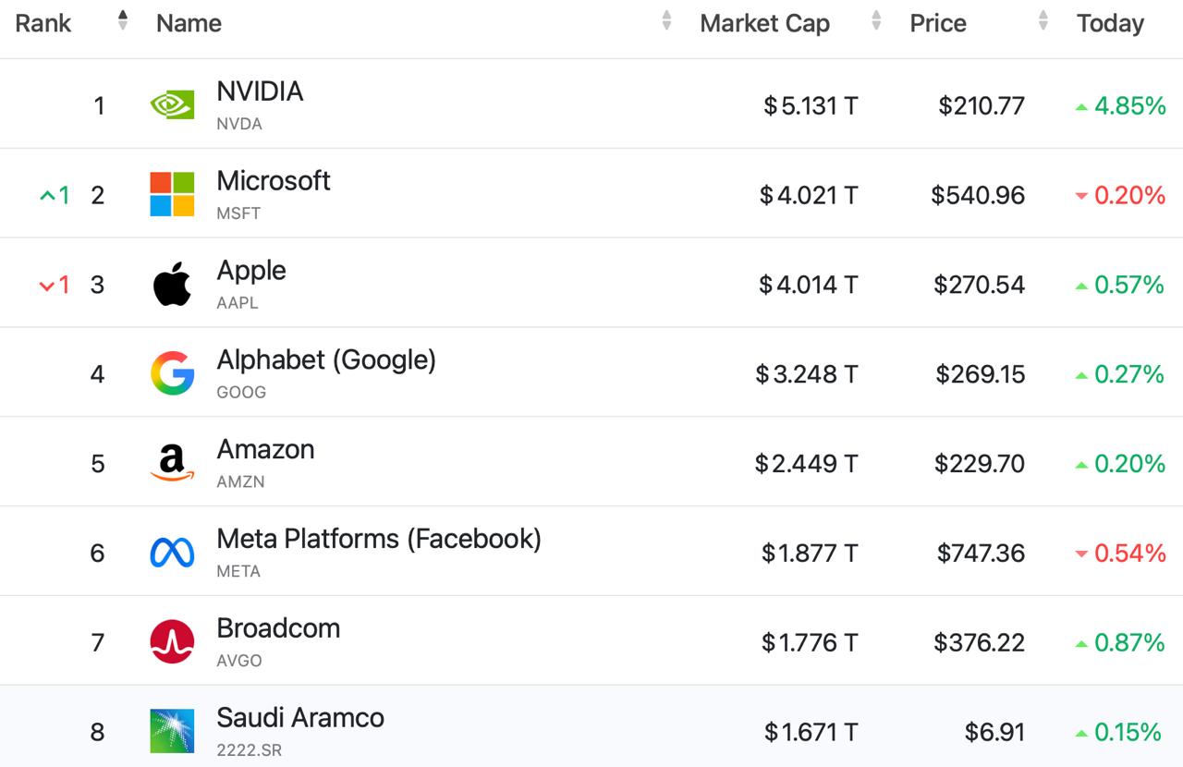This screenshot has width=1183, height=767.
Task: Click the Microsoft four-color logo
Action: pyautogui.click(x=172, y=194)
